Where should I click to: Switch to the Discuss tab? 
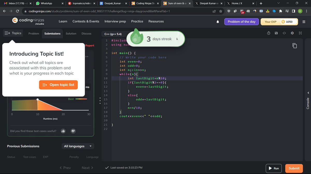86,34
